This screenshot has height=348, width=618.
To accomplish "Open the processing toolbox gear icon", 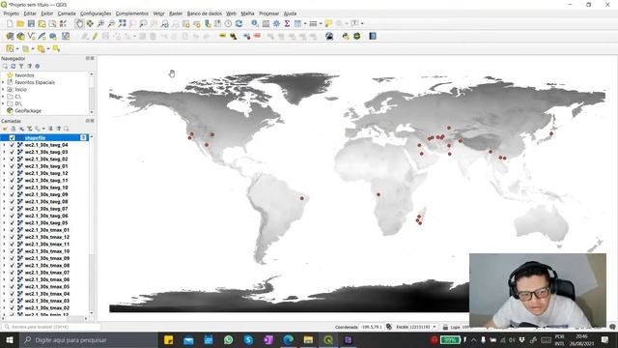I will [277, 23].
